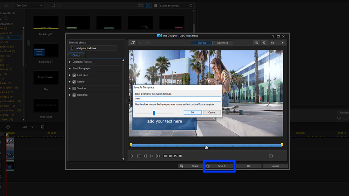Viewport: 349px width, 196px height.
Task: Zoom in the preview with magnifier plus
Action: coord(264,43)
